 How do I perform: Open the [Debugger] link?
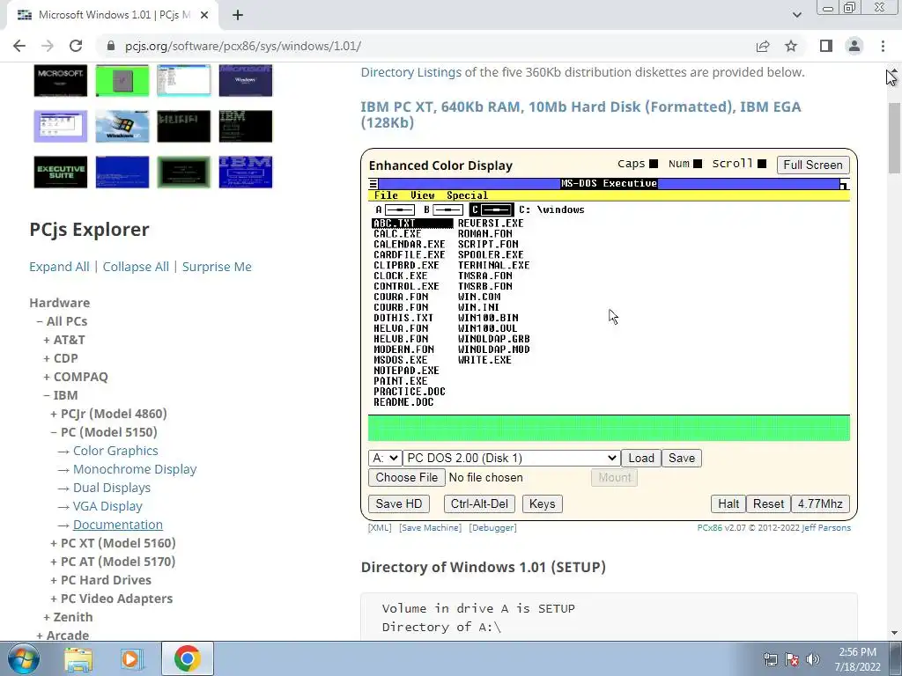click(x=493, y=528)
